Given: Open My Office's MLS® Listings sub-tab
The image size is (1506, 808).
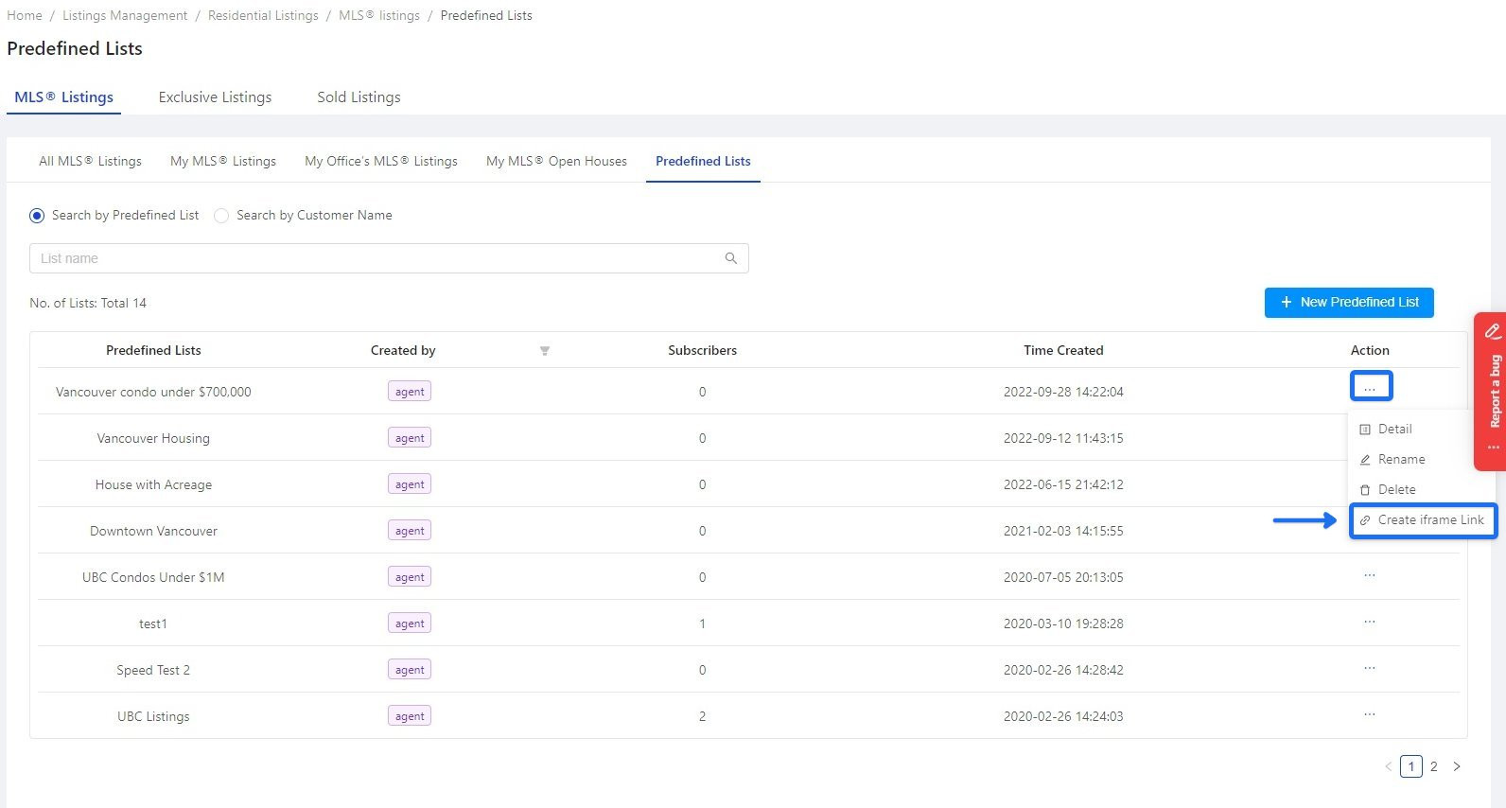Looking at the screenshot, I should [x=381, y=161].
